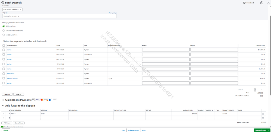Open the Bank Deposit history clock icon
The width and height of the screenshot is (271, 132).
(3, 3)
